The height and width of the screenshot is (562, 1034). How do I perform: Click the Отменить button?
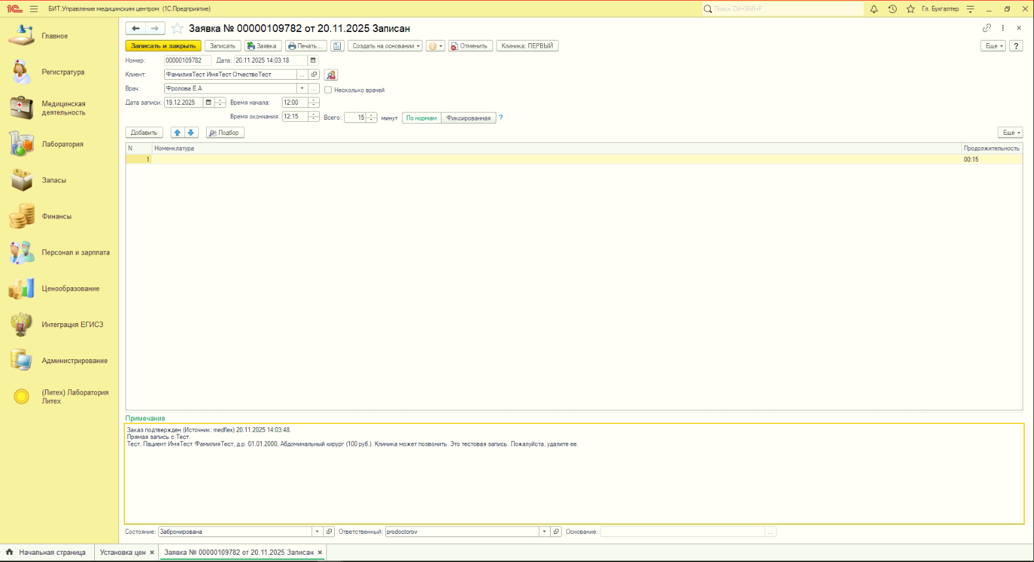(470, 46)
